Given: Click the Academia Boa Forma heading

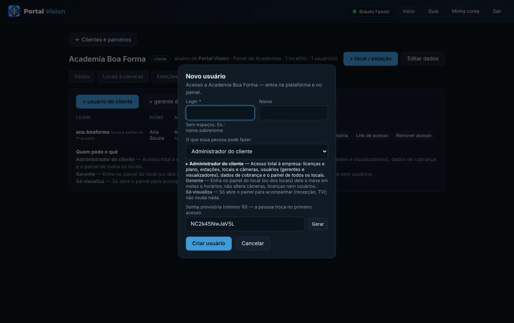Looking at the screenshot, I should [107, 59].
